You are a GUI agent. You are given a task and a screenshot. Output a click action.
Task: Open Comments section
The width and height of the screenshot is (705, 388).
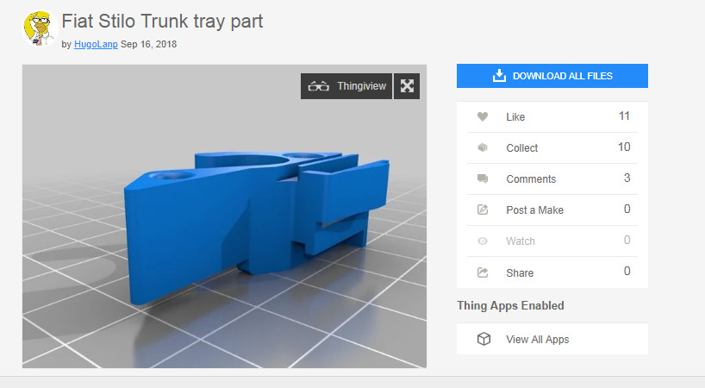coord(552,179)
